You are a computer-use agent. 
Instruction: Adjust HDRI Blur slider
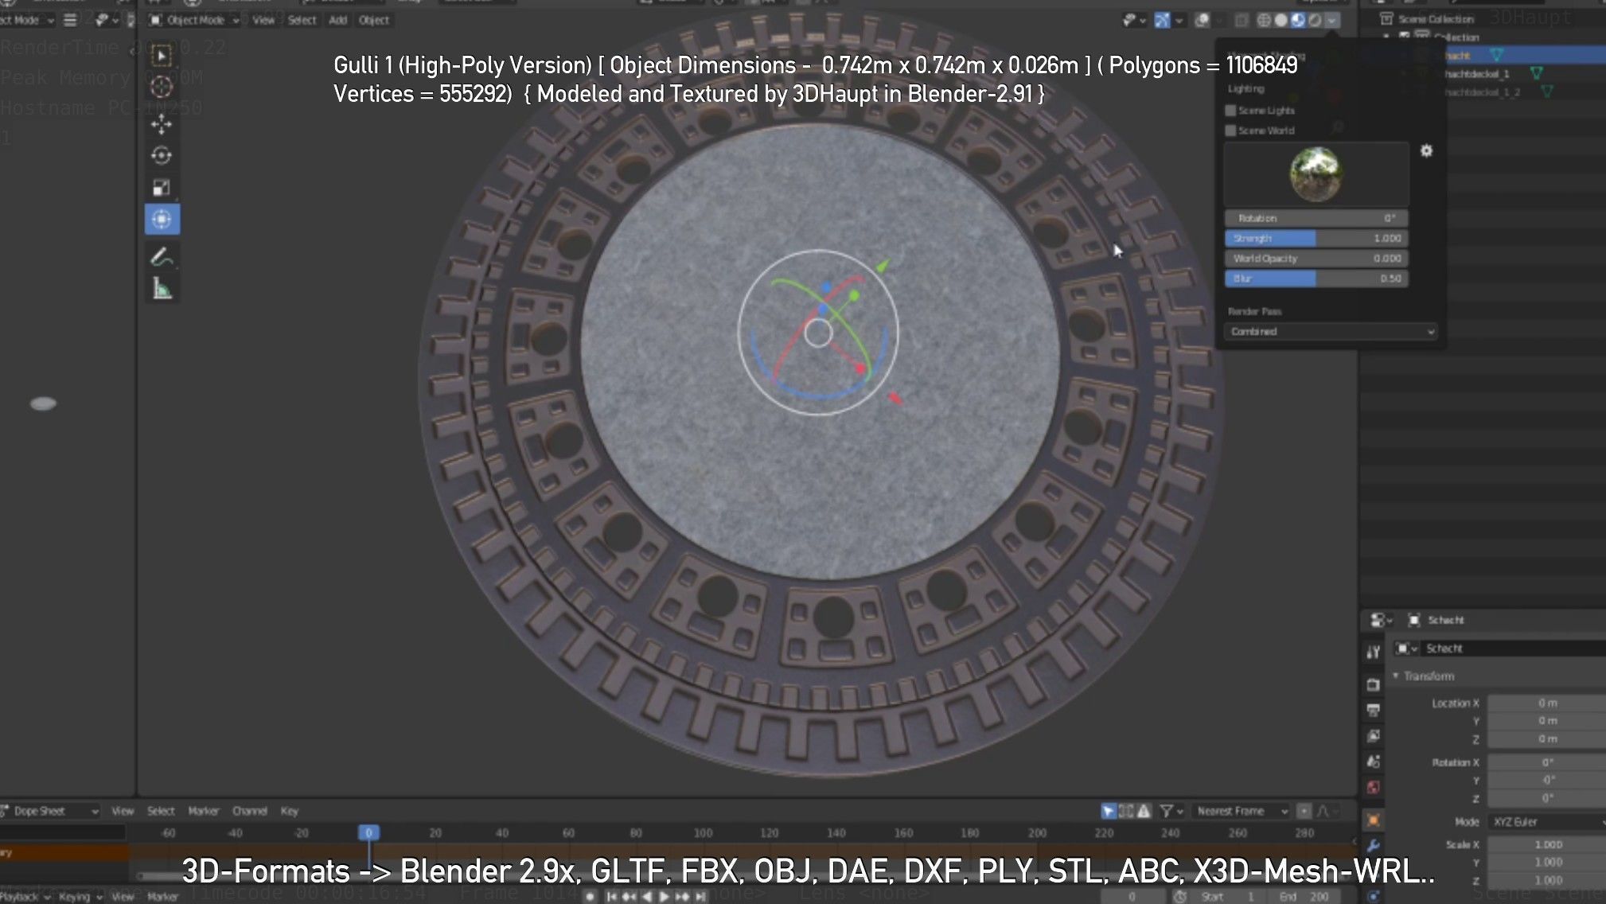tap(1316, 279)
